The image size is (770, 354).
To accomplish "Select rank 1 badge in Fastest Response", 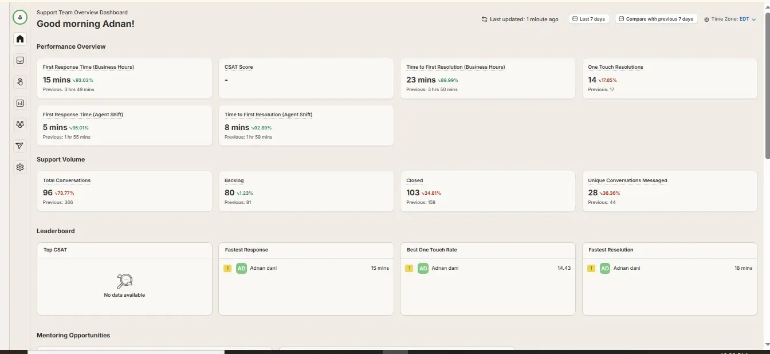I will [x=227, y=268].
